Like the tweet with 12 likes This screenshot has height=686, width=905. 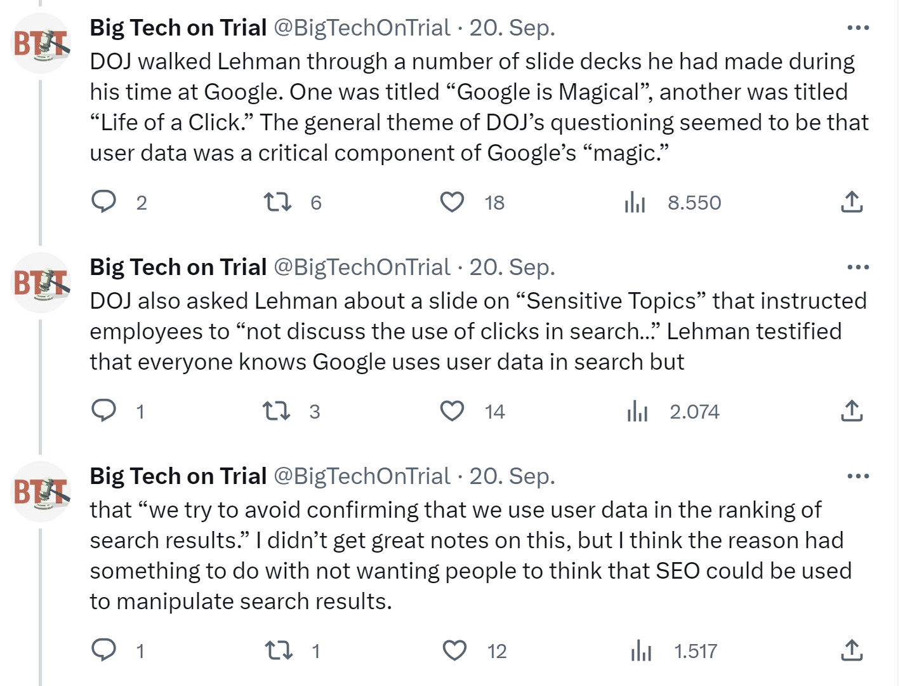pos(454,650)
